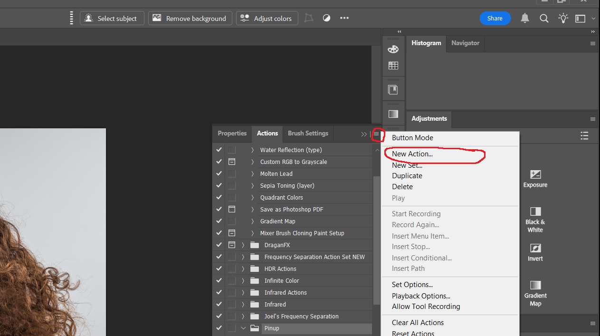
Task: Expand the HDR Actions folder
Action: coord(243,269)
